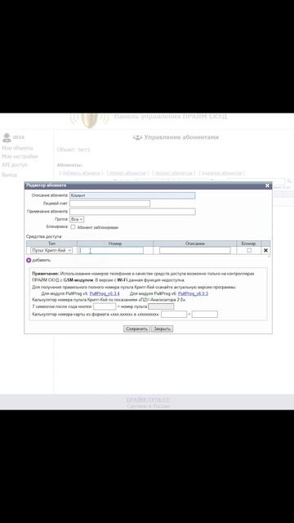Toggle the Блокир checkbox in the access row

(x=249, y=251)
